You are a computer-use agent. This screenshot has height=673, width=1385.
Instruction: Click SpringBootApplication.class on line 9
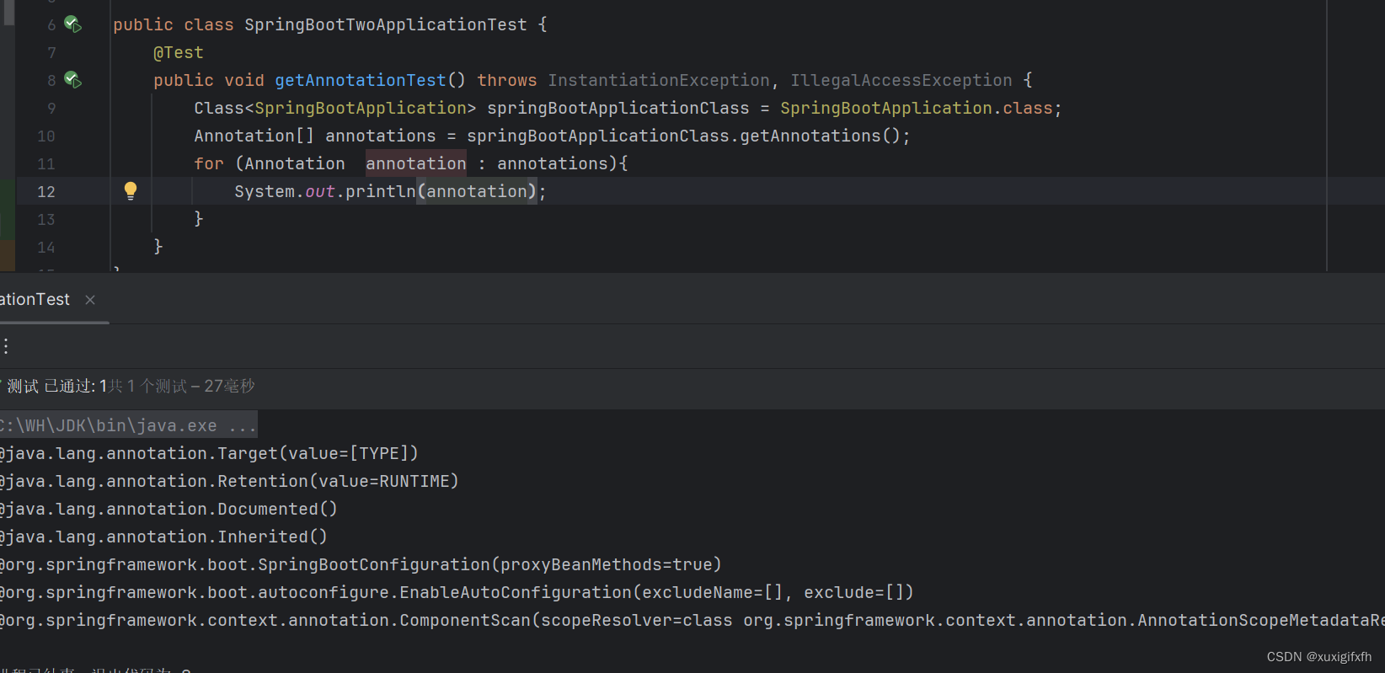917,108
